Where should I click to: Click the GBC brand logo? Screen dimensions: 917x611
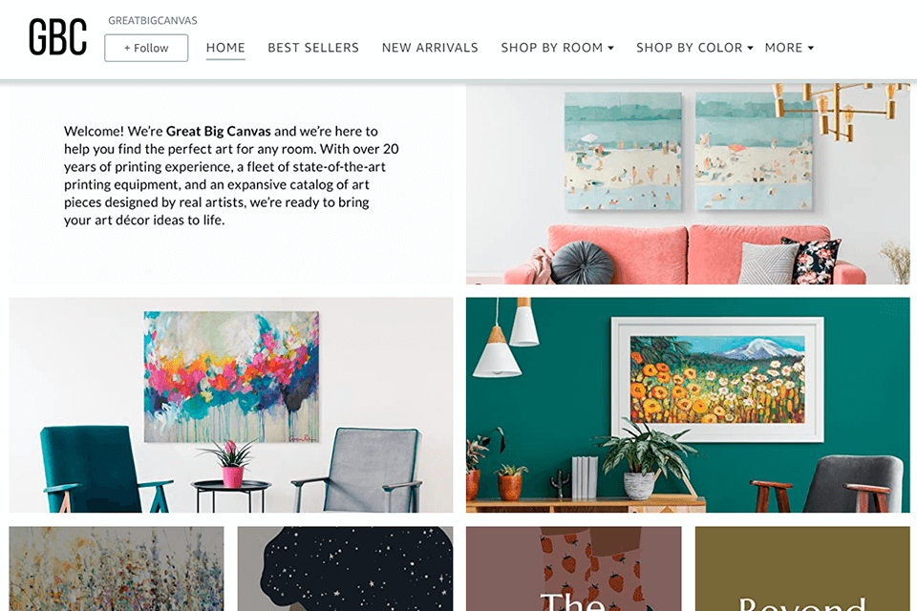pos(57,37)
